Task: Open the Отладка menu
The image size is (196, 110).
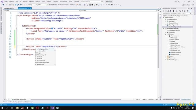Action: pyautogui.click(x=38, y=2)
